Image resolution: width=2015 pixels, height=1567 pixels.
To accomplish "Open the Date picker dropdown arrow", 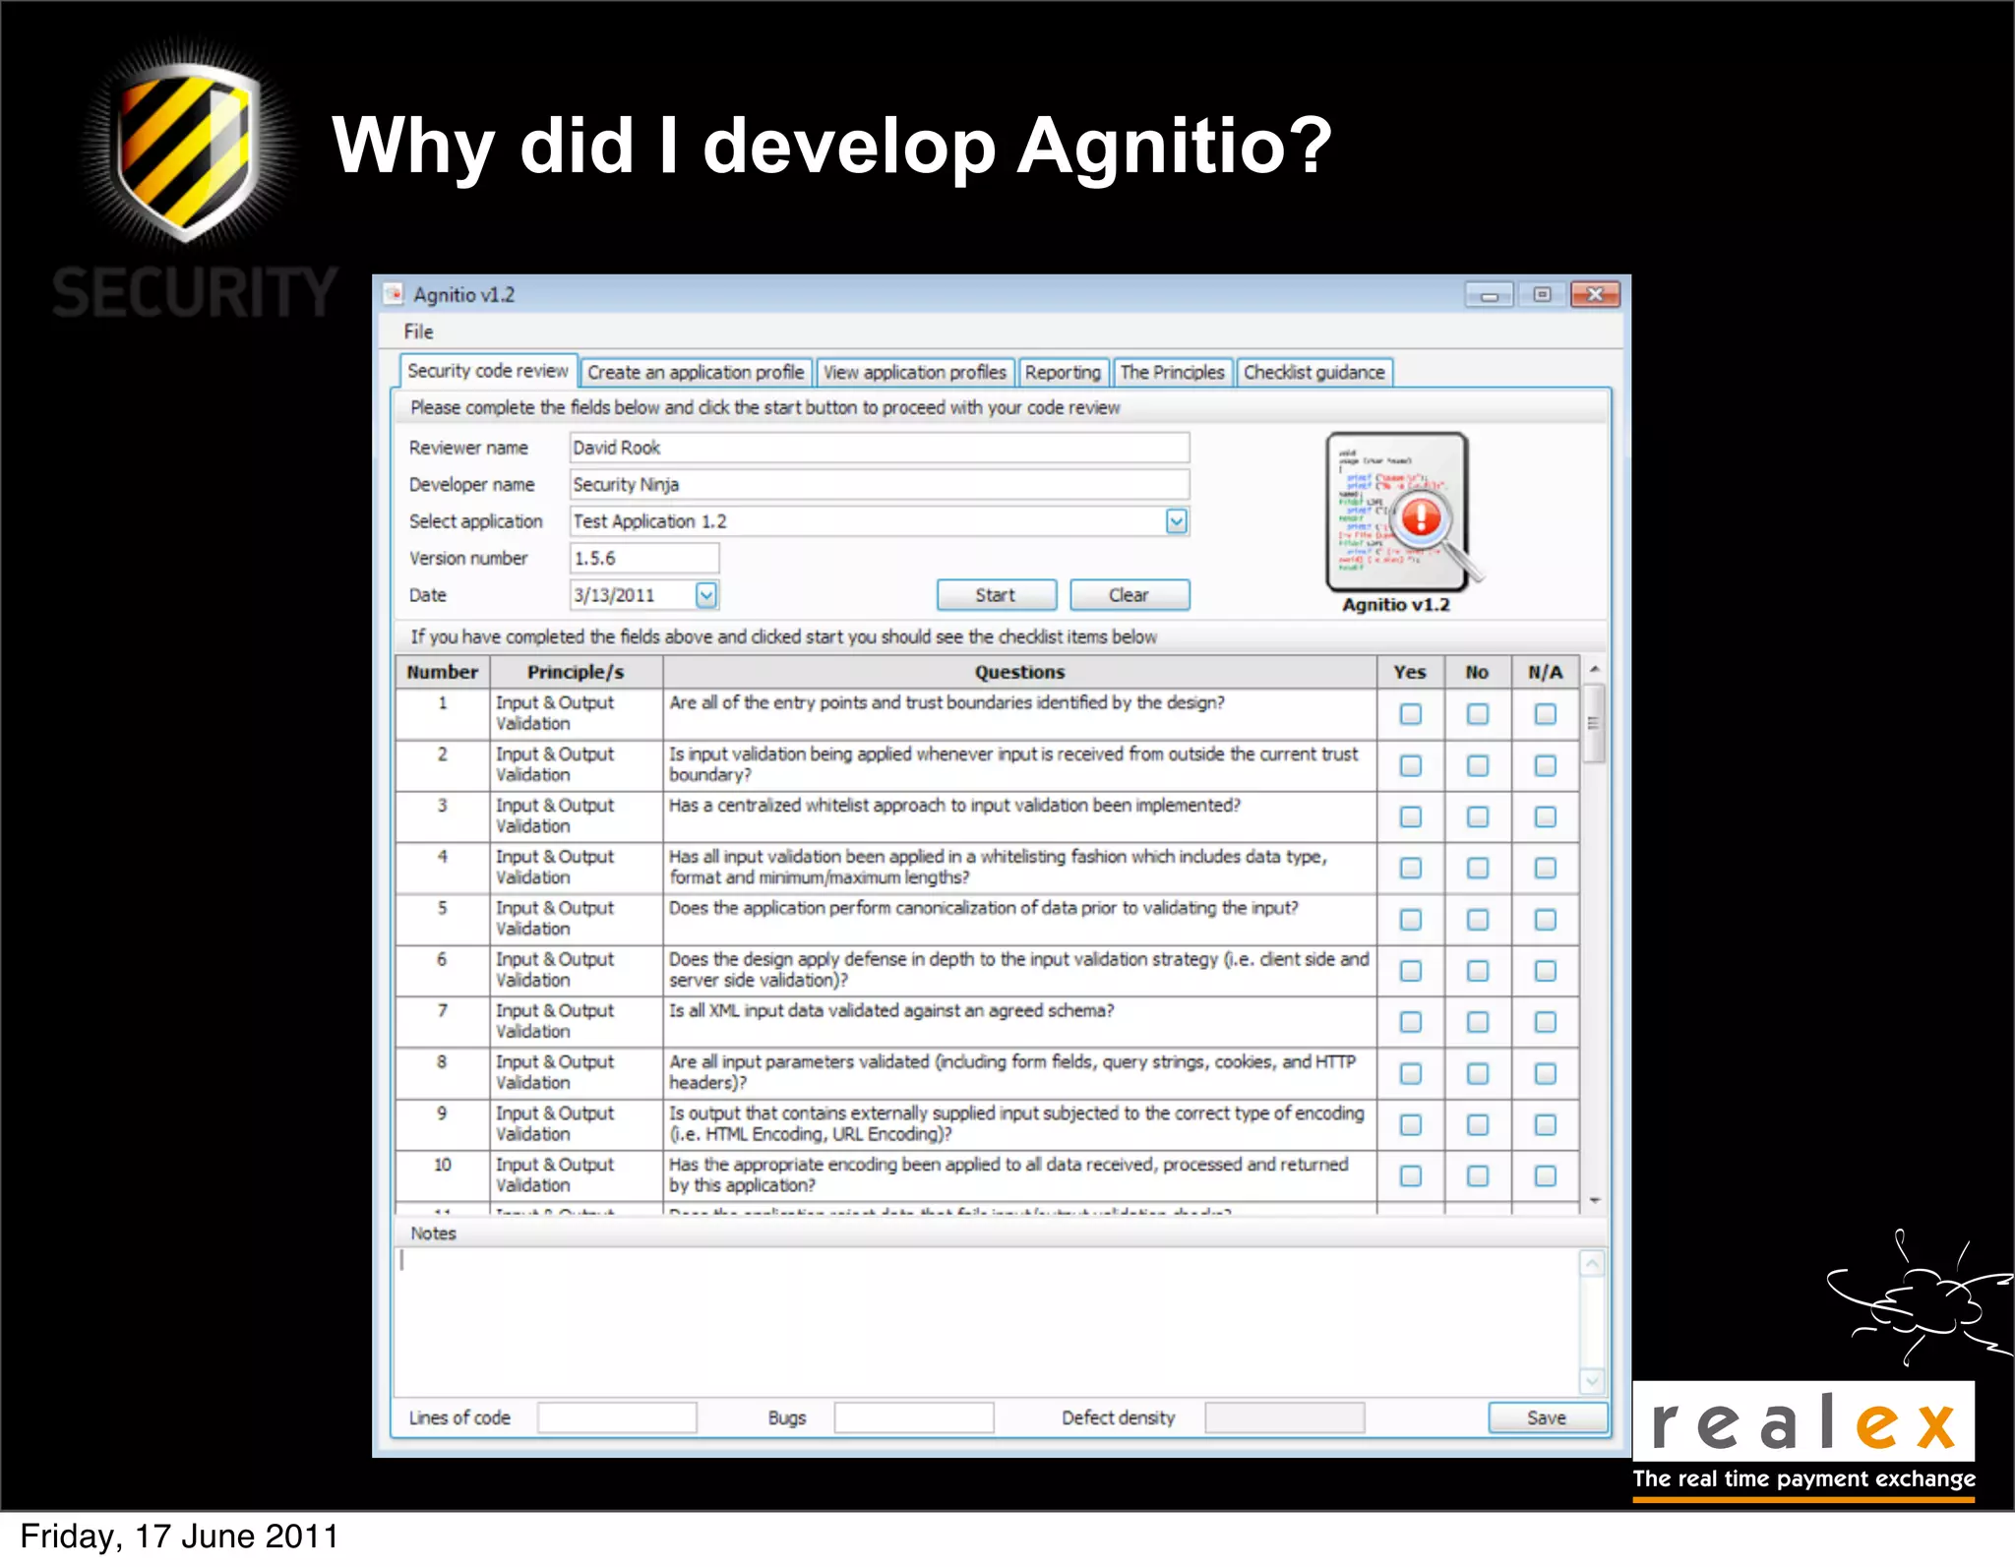I will [706, 595].
